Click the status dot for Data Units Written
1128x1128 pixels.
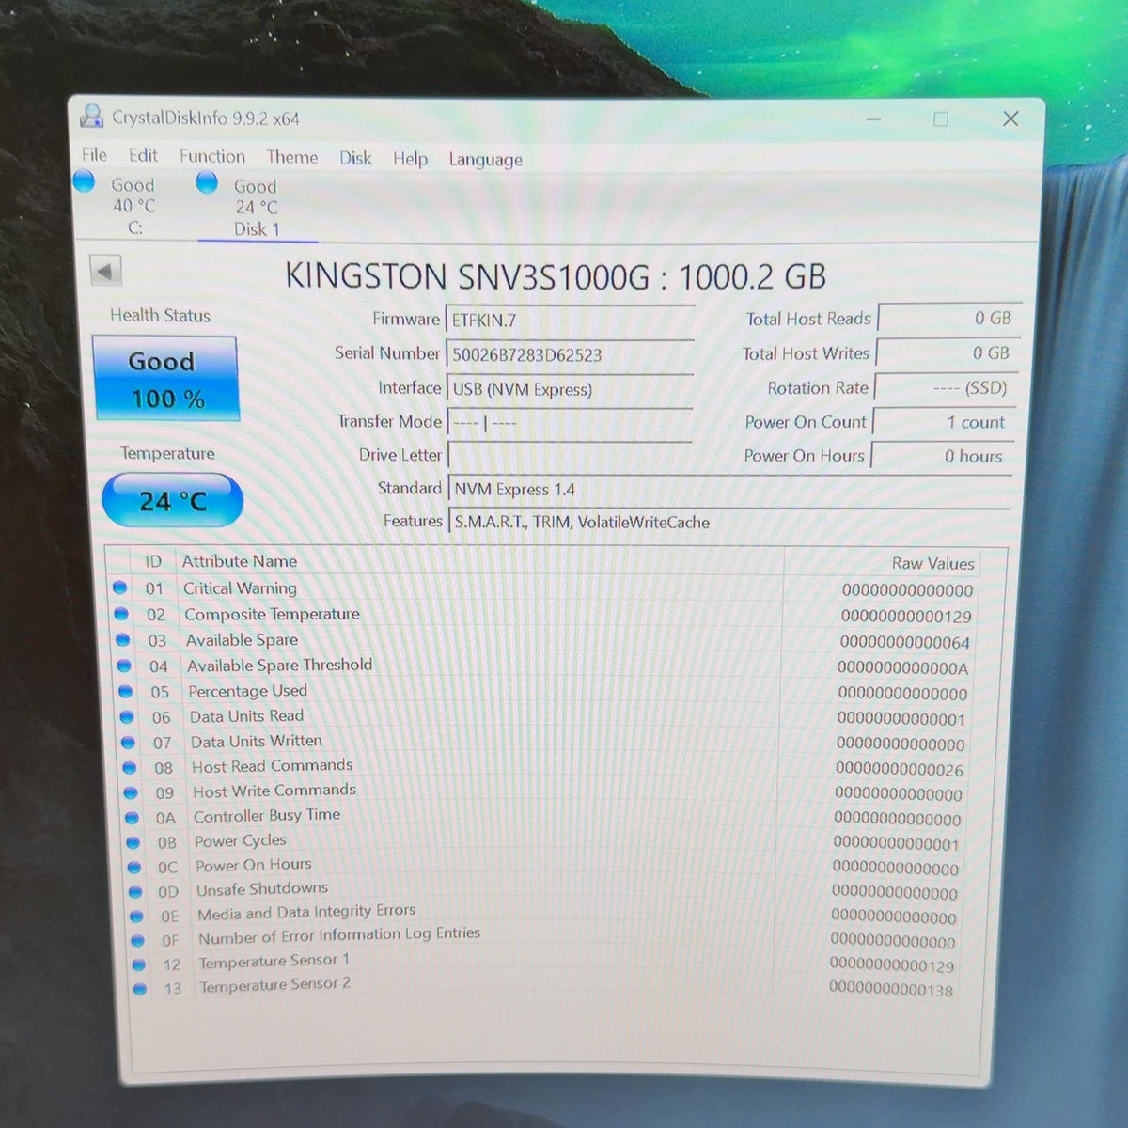coord(129,742)
